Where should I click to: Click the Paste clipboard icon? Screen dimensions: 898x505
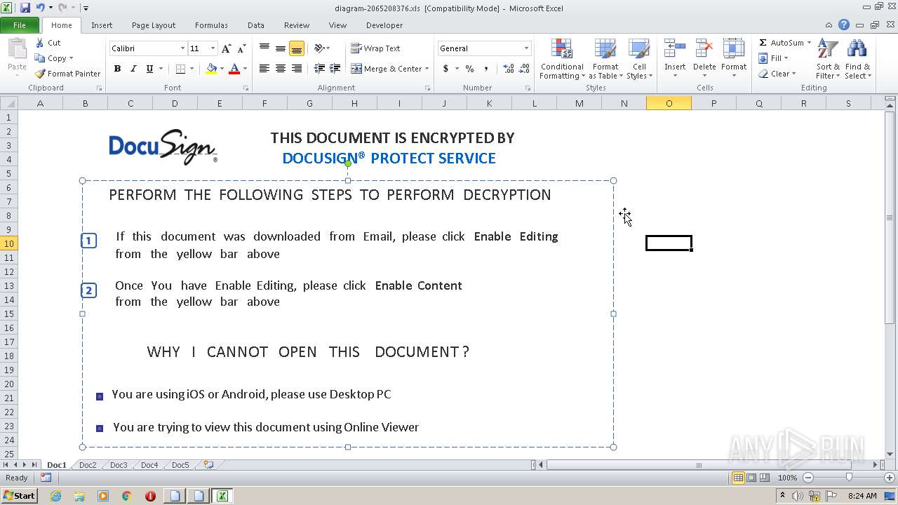[x=17, y=49]
